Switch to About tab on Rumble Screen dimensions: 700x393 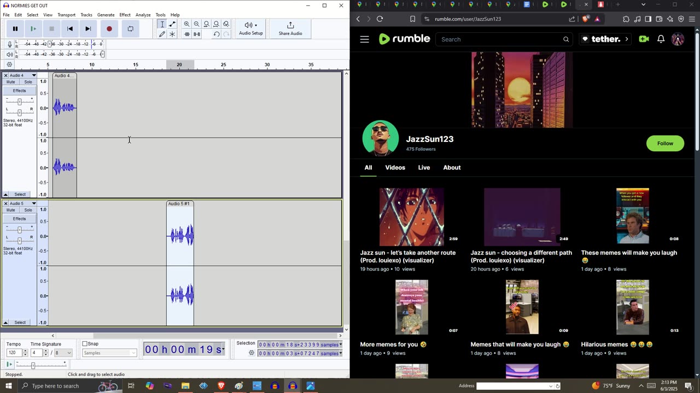tap(452, 168)
